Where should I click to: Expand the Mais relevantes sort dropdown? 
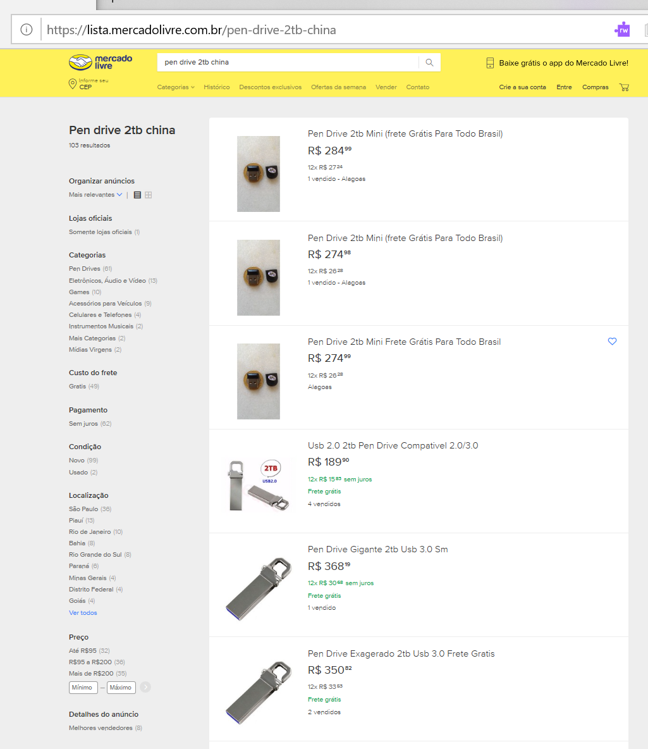(95, 195)
